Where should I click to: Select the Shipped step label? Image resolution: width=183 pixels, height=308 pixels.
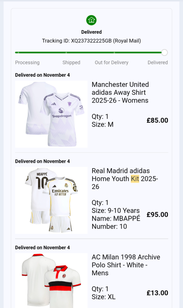click(71, 63)
